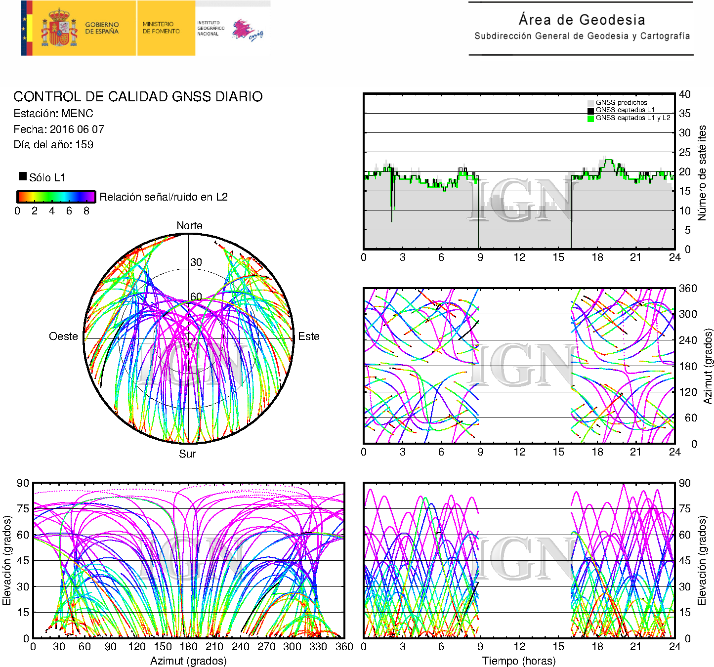Click the Oeste label on sky plot
Screen dimensions: 714x667
click(x=63, y=336)
